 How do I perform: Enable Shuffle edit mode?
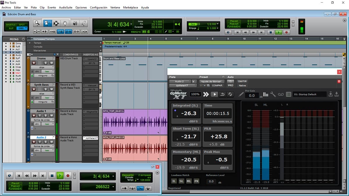11,25
